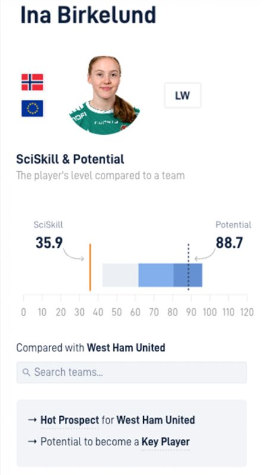Click the Hot Prospect underlined term
268x475 pixels.
click(x=70, y=420)
